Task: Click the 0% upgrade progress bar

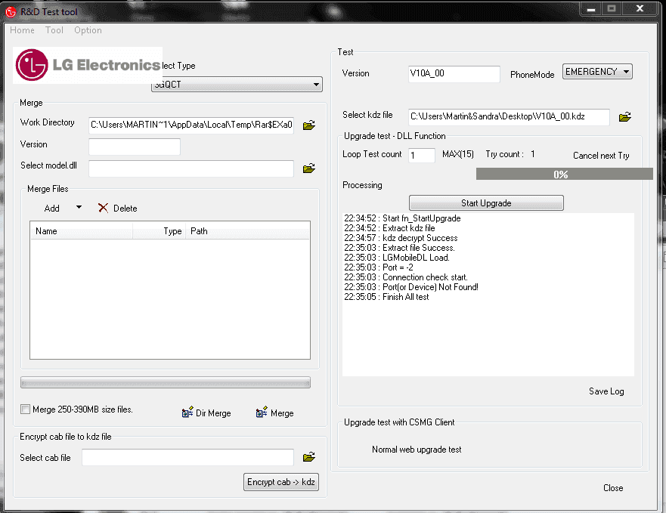Action: click(564, 174)
